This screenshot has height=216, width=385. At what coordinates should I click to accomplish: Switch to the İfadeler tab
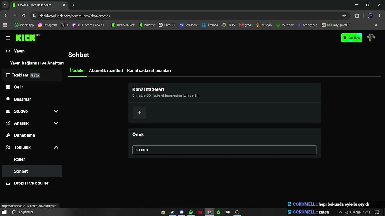(x=78, y=70)
